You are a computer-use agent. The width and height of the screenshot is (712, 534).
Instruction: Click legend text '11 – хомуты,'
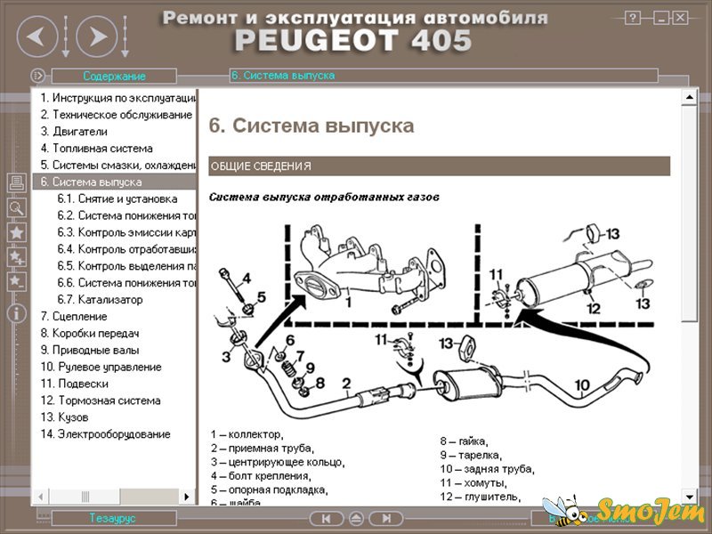click(473, 482)
